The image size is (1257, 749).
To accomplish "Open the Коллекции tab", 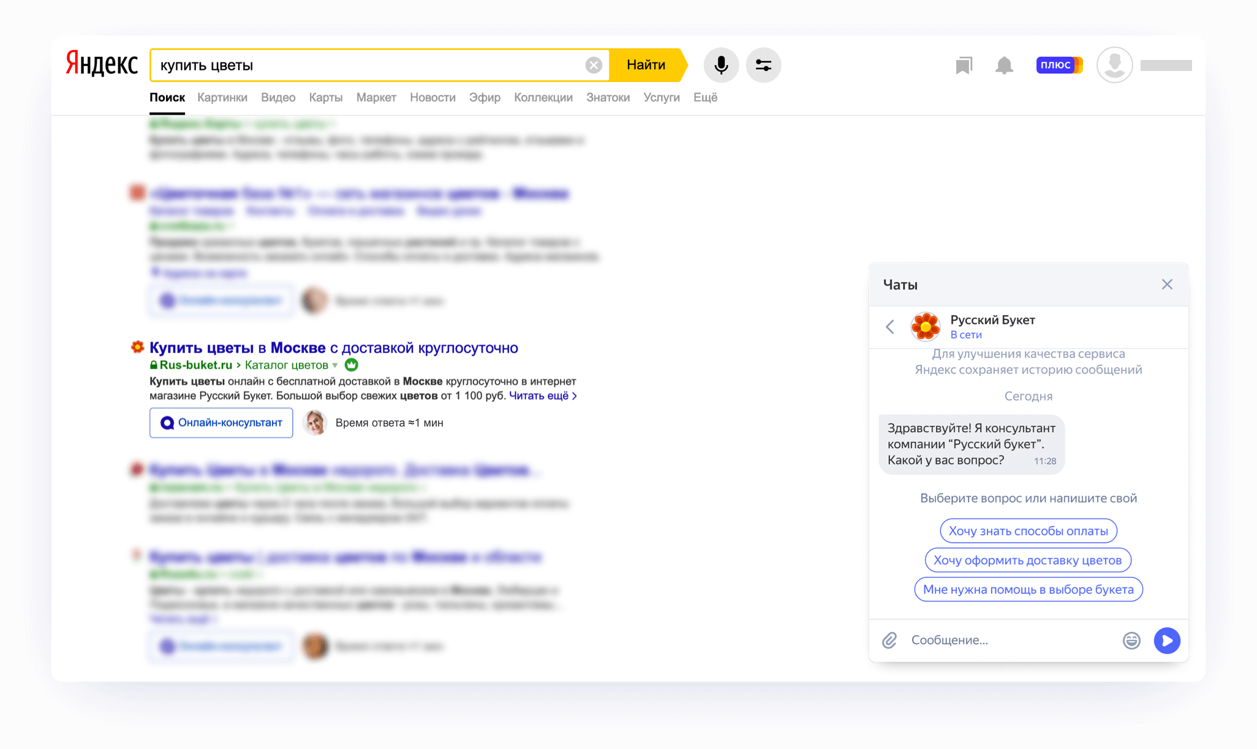I will [x=543, y=97].
